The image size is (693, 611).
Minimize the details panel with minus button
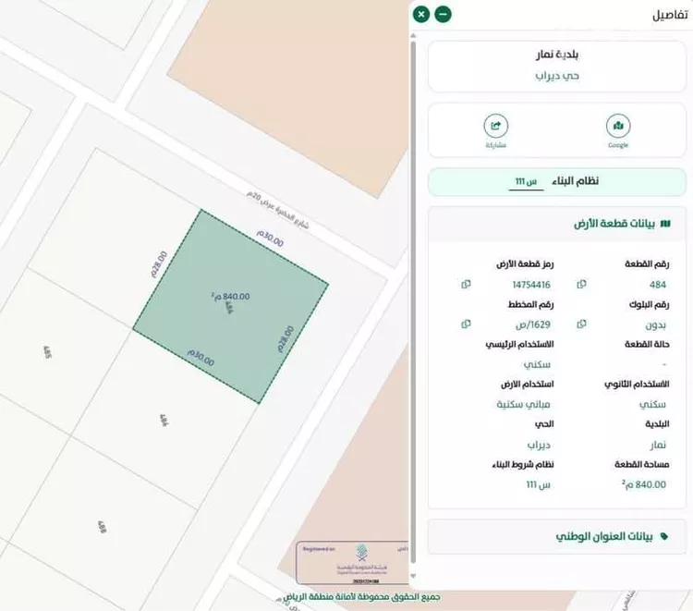tap(443, 14)
